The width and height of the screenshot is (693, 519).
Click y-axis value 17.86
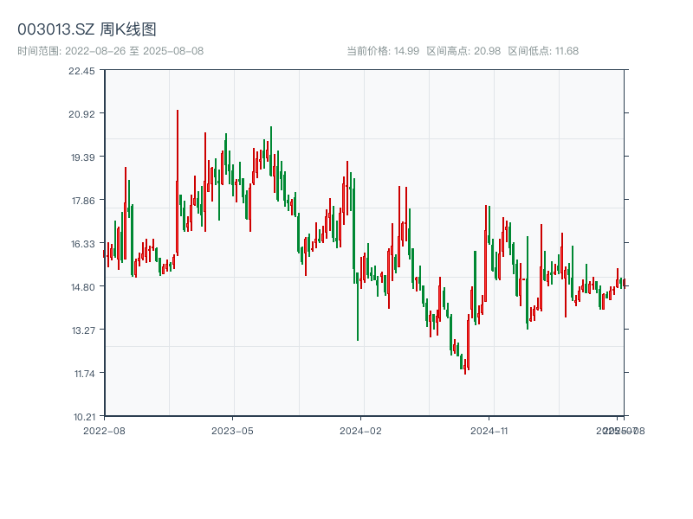pos(83,201)
